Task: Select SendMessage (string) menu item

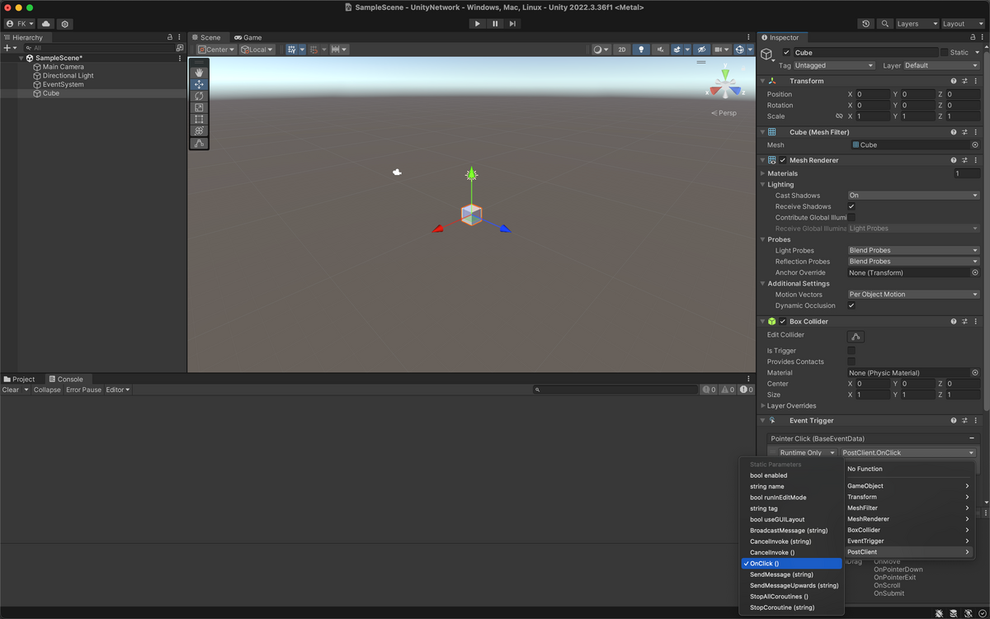Action: [x=792, y=574]
